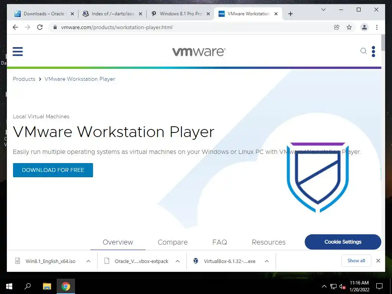The width and height of the screenshot is (392, 294).
Task: Bookmark this page with the star
Action: (x=349, y=27)
